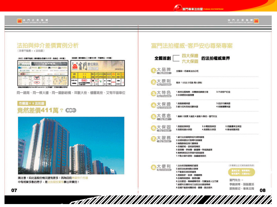Select the number 8 circle beside 大便利
Screen dimensions: 277x207
(x=153, y=167)
